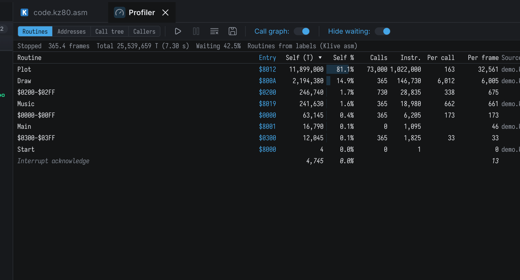The width and height of the screenshot is (520, 280).
Task: Click the Self (T) sort arrow
Action: pos(320,58)
